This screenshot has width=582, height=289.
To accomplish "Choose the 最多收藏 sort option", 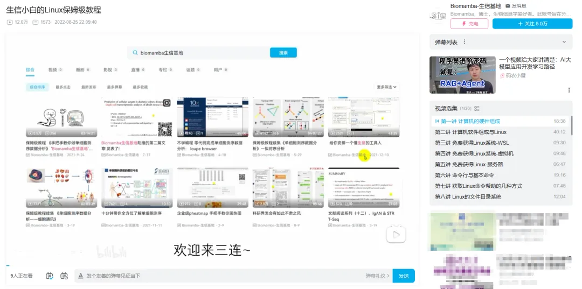I will (140, 87).
